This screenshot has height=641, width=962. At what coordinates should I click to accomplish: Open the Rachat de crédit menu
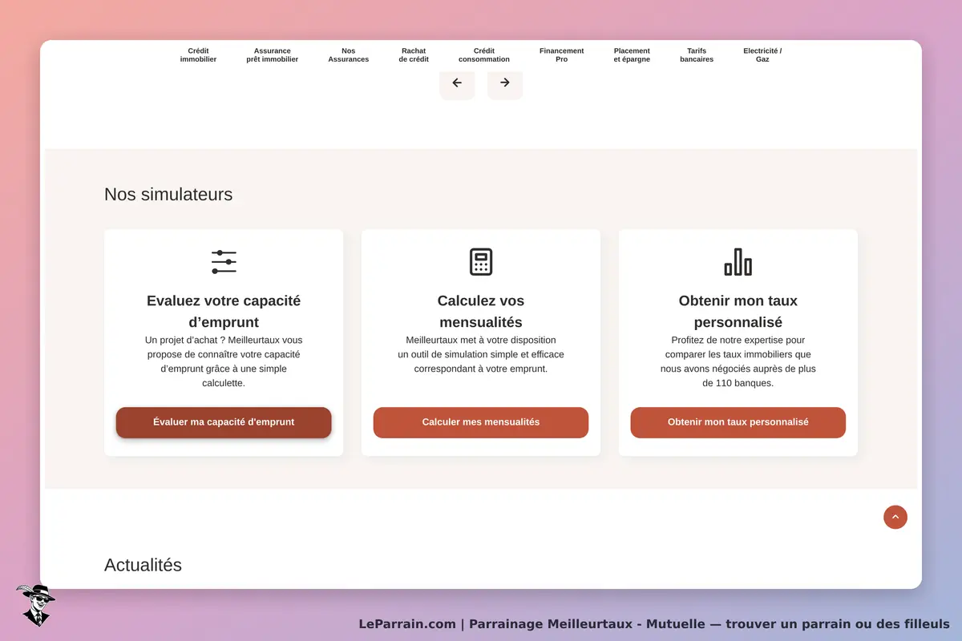(x=414, y=55)
